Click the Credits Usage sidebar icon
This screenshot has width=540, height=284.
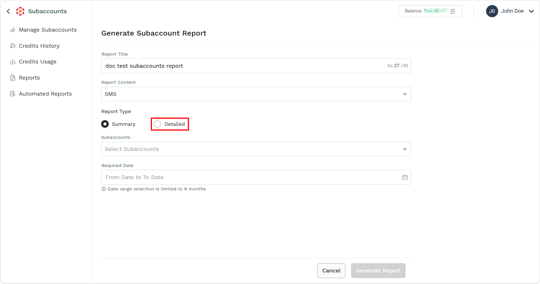point(13,62)
